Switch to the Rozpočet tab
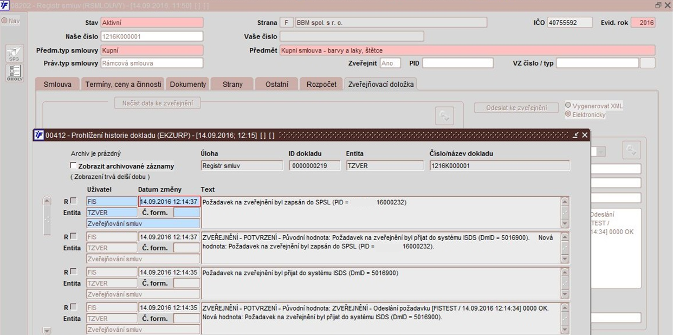Viewport: 673px width, 335px height. point(321,84)
